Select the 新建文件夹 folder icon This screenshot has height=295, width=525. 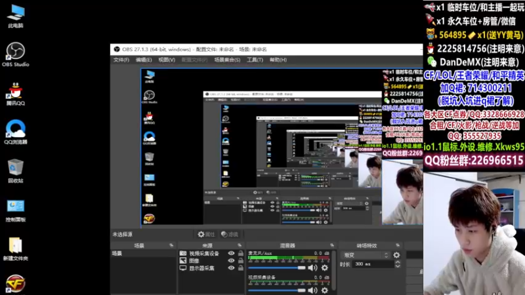pyautogui.click(x=15, y=249)
